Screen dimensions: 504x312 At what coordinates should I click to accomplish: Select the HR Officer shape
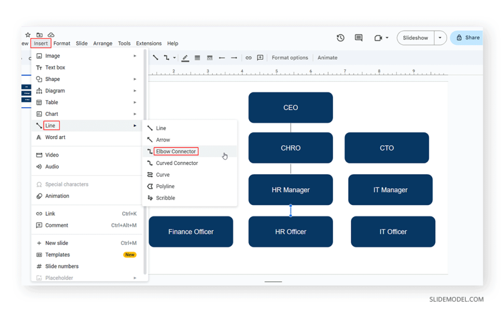click(291, 232)
